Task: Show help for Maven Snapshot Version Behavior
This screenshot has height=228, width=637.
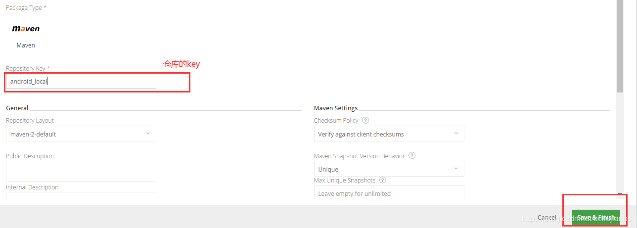Action: click(412, 156)
